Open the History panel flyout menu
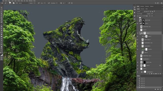 tap(162, 76)
